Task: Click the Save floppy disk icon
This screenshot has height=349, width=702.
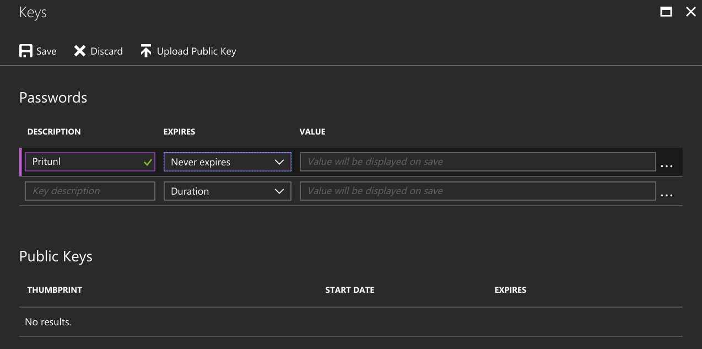Action: click(25, 51)
